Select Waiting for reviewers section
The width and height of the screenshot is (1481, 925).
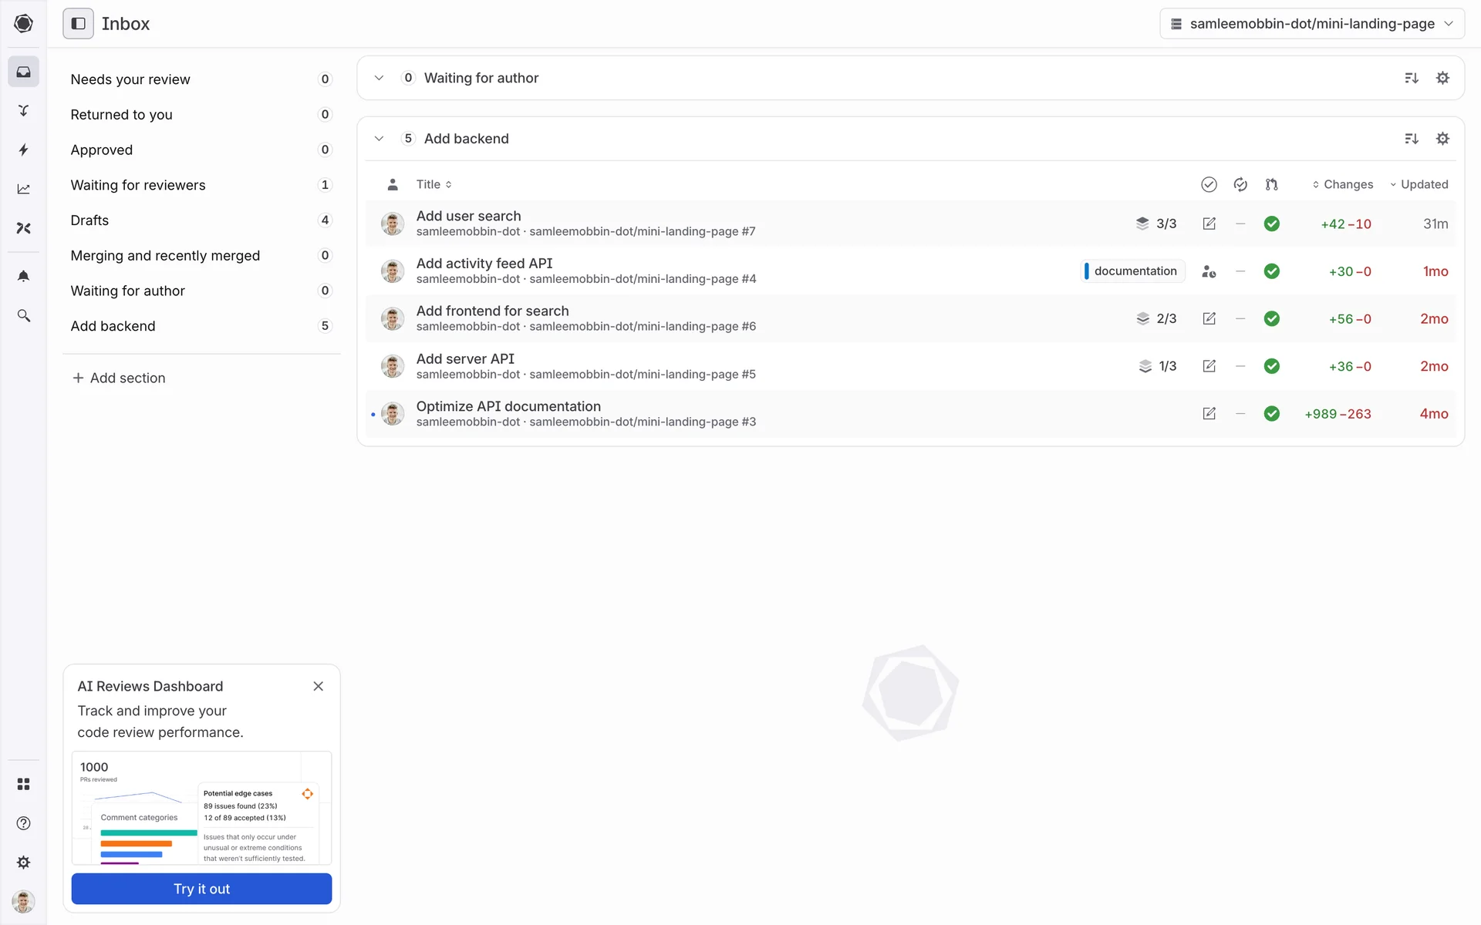tap(138, 185)
